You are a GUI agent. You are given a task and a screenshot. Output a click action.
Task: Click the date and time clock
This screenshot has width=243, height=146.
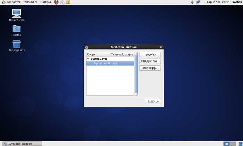tap(218, 2)
